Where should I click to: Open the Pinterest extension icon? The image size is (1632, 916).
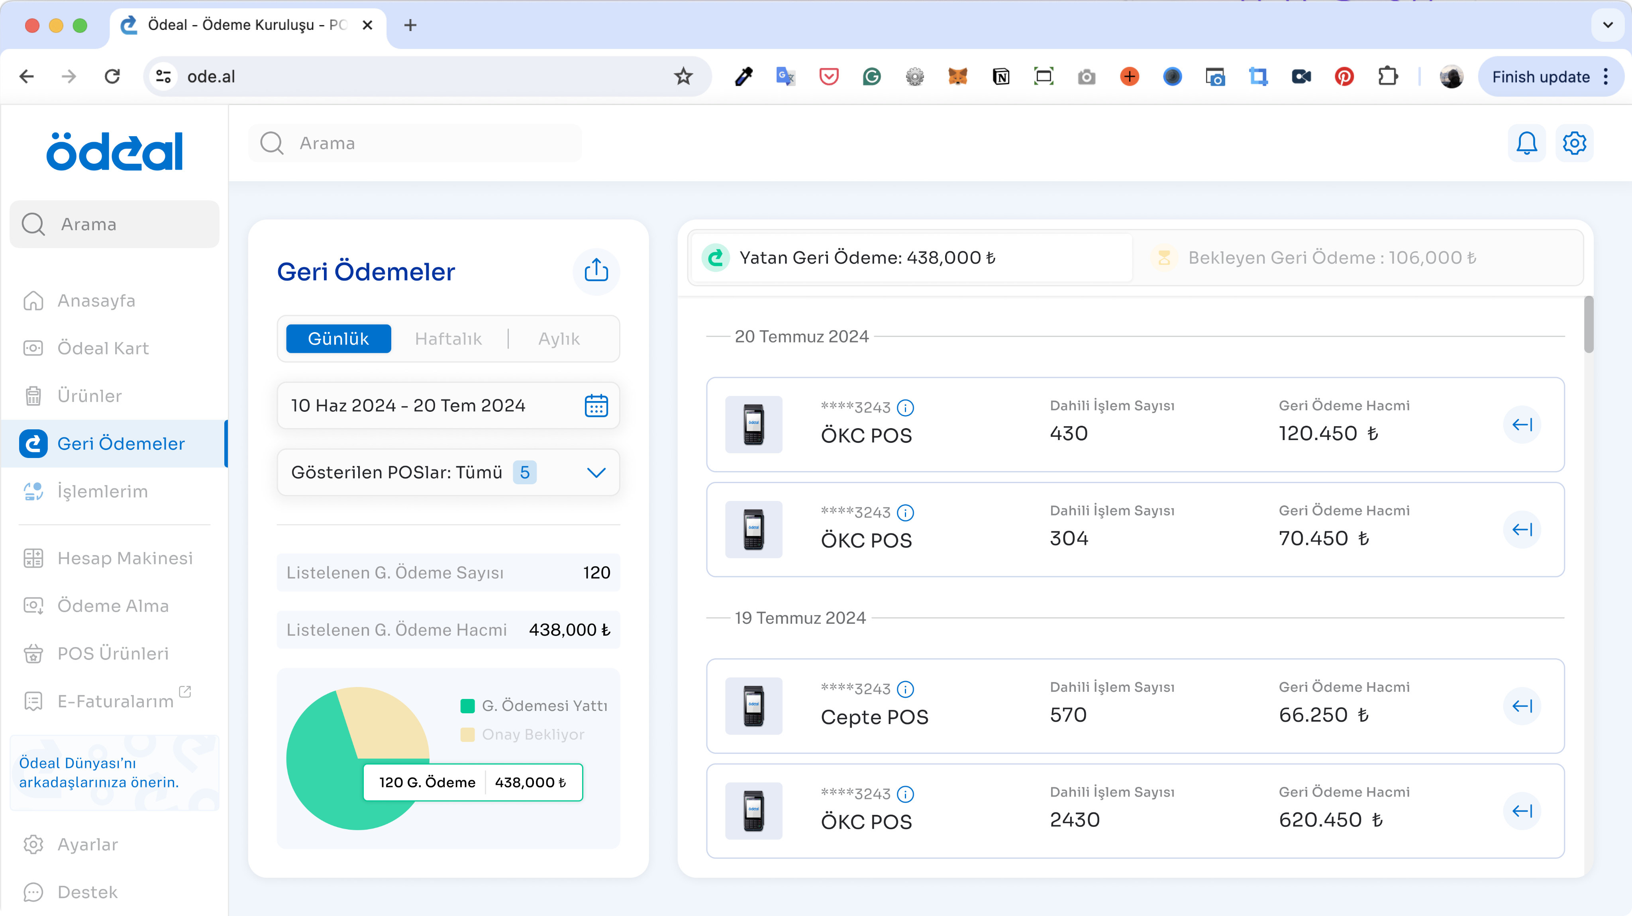click(1344, 76)
